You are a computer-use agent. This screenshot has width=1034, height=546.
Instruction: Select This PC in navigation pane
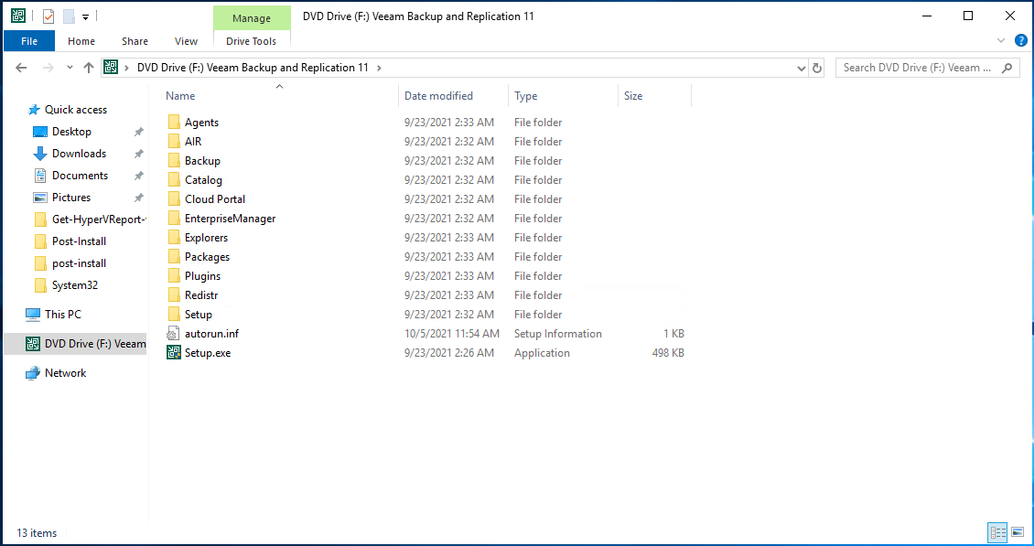(x=62, y=315)
